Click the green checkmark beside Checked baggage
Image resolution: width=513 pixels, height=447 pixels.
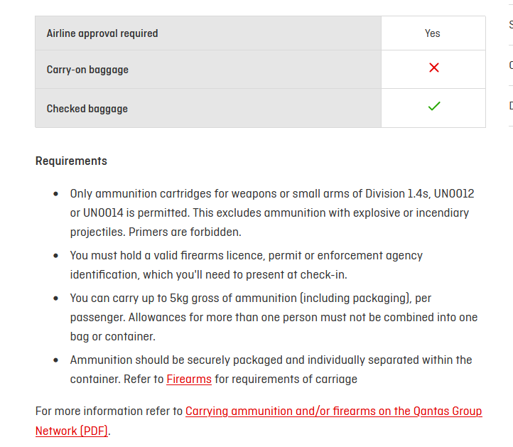coord(433,107)
